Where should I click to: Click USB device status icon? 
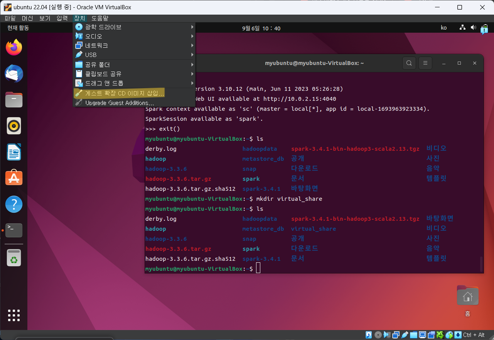pyautogui.click(x=405, y=335)
